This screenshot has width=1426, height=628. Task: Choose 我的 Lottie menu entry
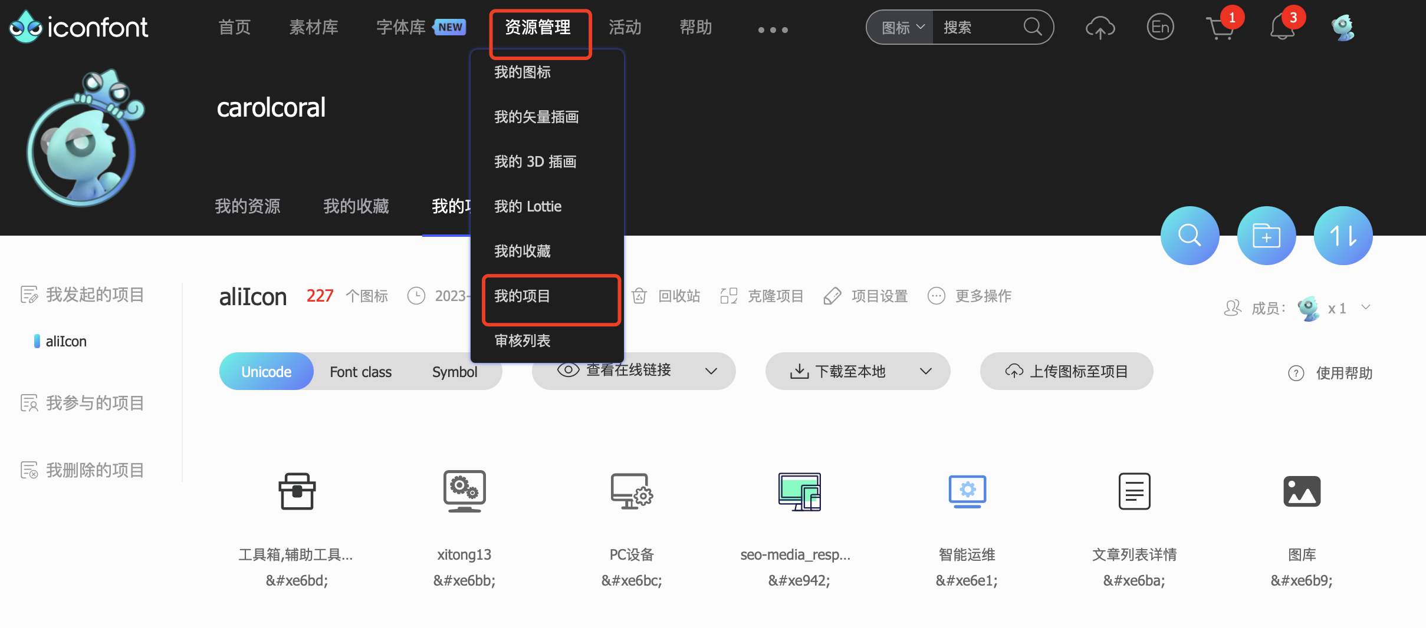click(x=527, y=206)
